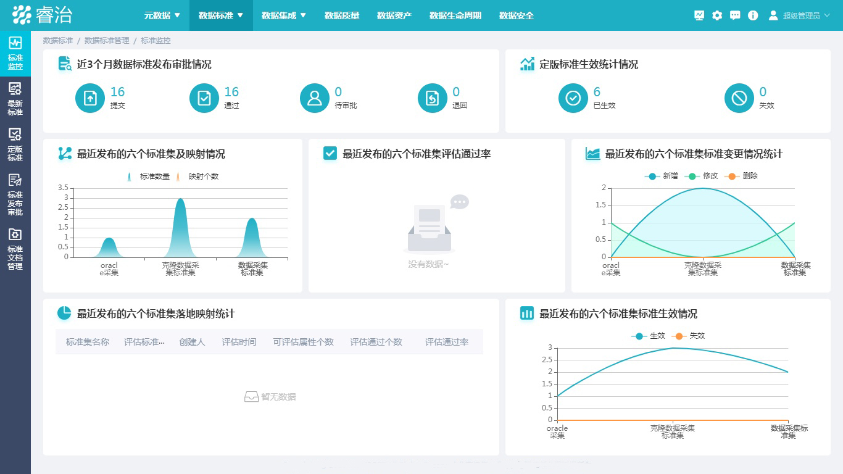Click the info icon in header
Viewport: 843px width, 474px height.
click(753, 15)
